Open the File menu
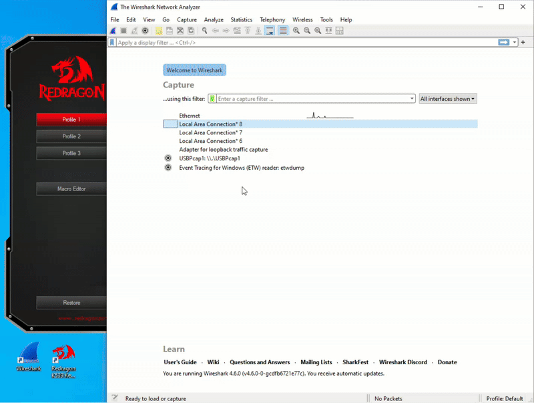 pyautogui.click(x=115, y=20)
